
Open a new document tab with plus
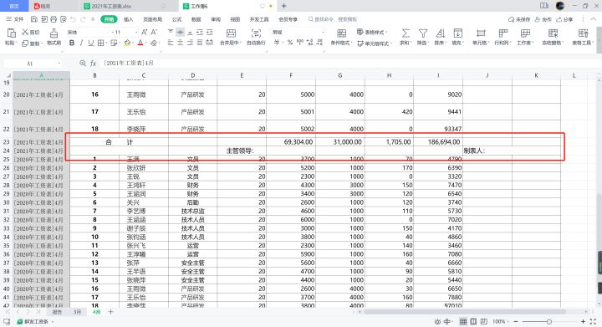(283, 6)
